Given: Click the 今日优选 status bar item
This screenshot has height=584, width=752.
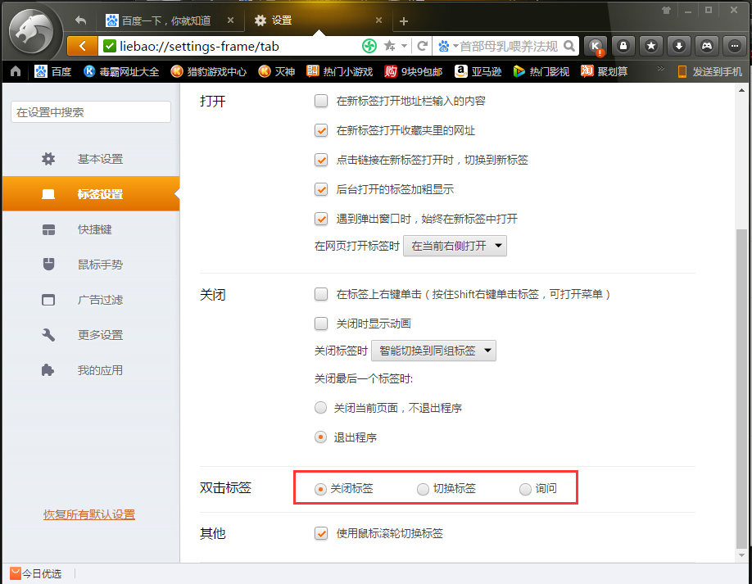Looking at the screenshot, I should coord(37,574).
